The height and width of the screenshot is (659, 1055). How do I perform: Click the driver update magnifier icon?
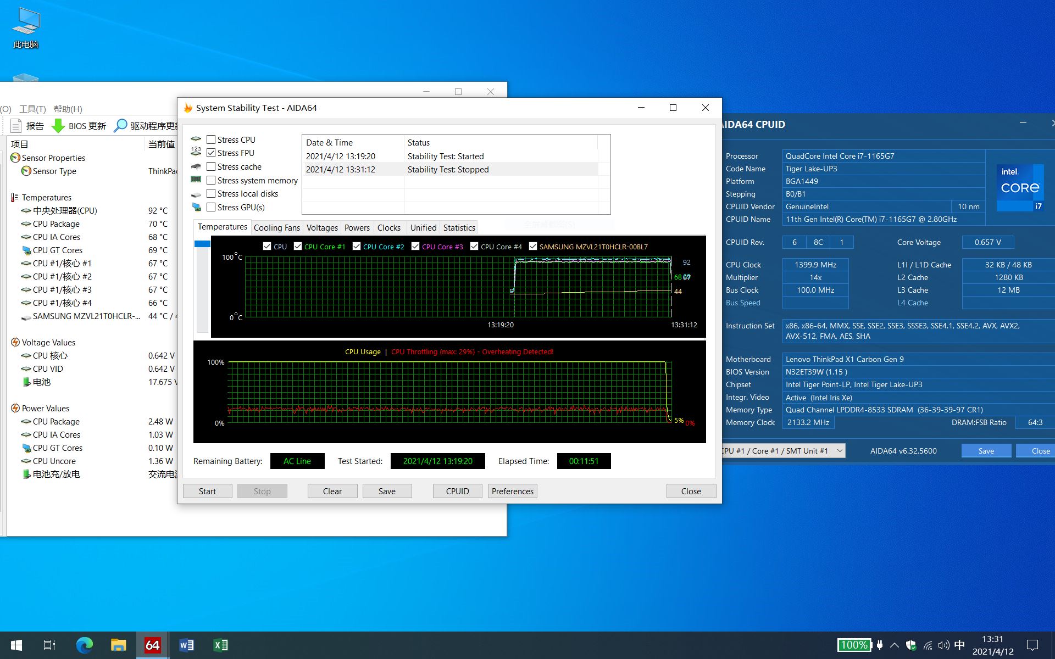click(120, 126)
